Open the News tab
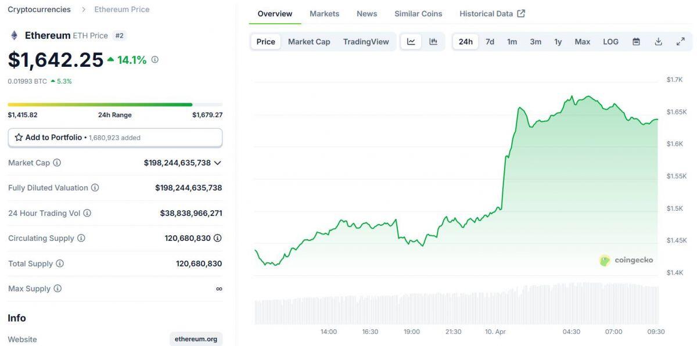This screenshot has width=697, height=346. 367,13
